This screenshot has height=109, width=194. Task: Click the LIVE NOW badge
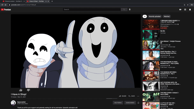point(164,28)
